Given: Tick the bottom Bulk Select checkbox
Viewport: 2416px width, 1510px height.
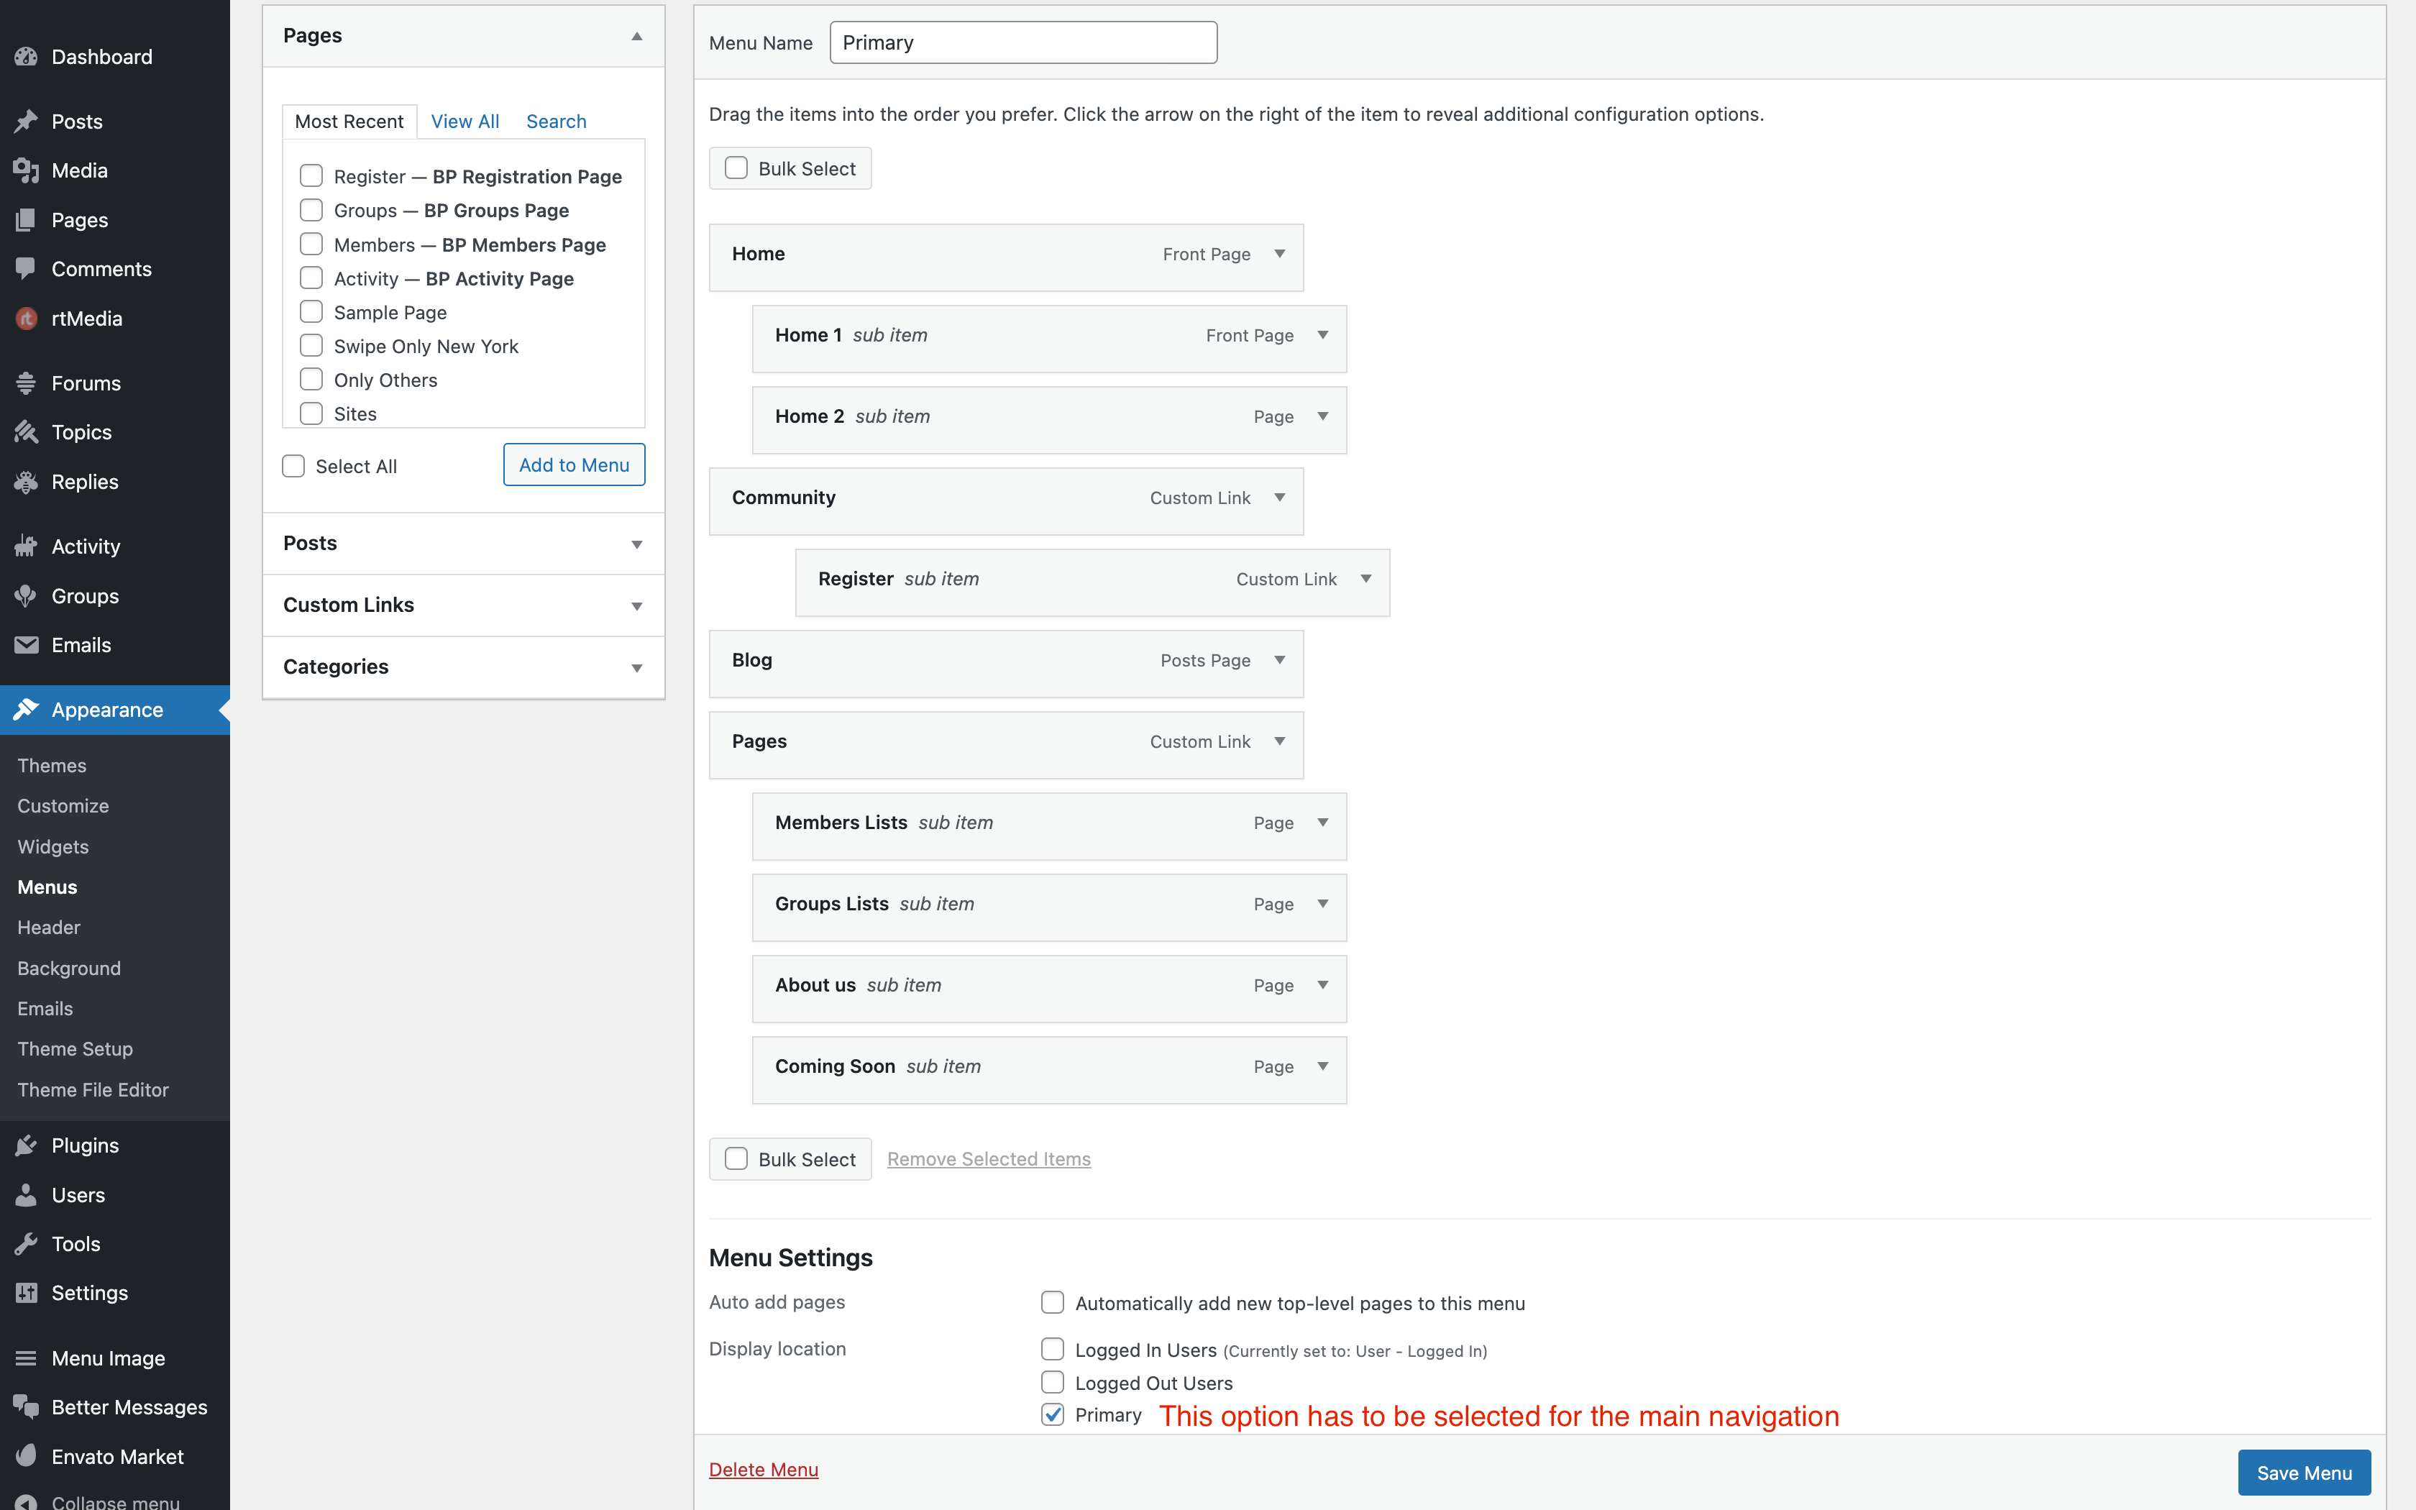Looking at the screenshot, I should (736, 1158).
